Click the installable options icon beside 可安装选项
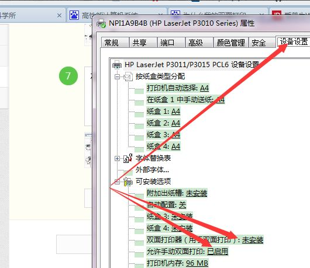This screenshot has height=268, width=310. tap(128, 182)
